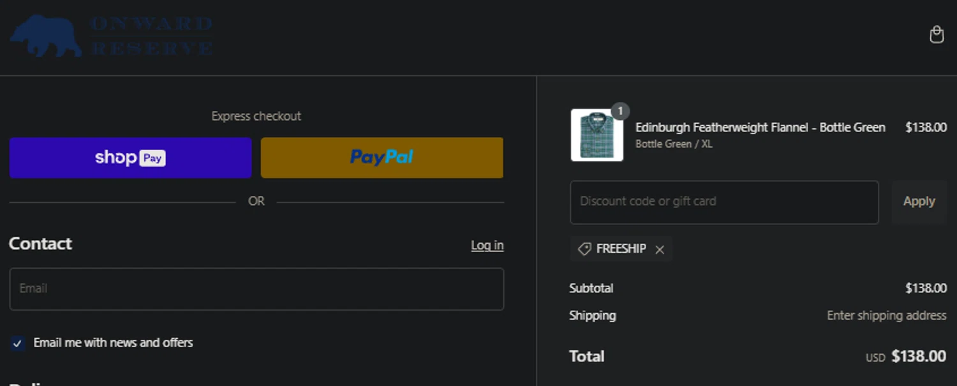957x386 pixels.
Task: Open the shopping bag cart icon
Action: pos(936,34)
